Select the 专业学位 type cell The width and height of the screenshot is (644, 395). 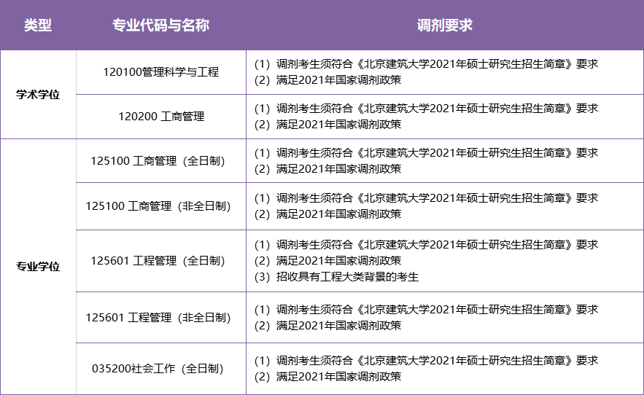click(38, 266)
